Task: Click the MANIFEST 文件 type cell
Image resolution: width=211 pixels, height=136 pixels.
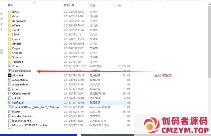Action: point(99,125)
